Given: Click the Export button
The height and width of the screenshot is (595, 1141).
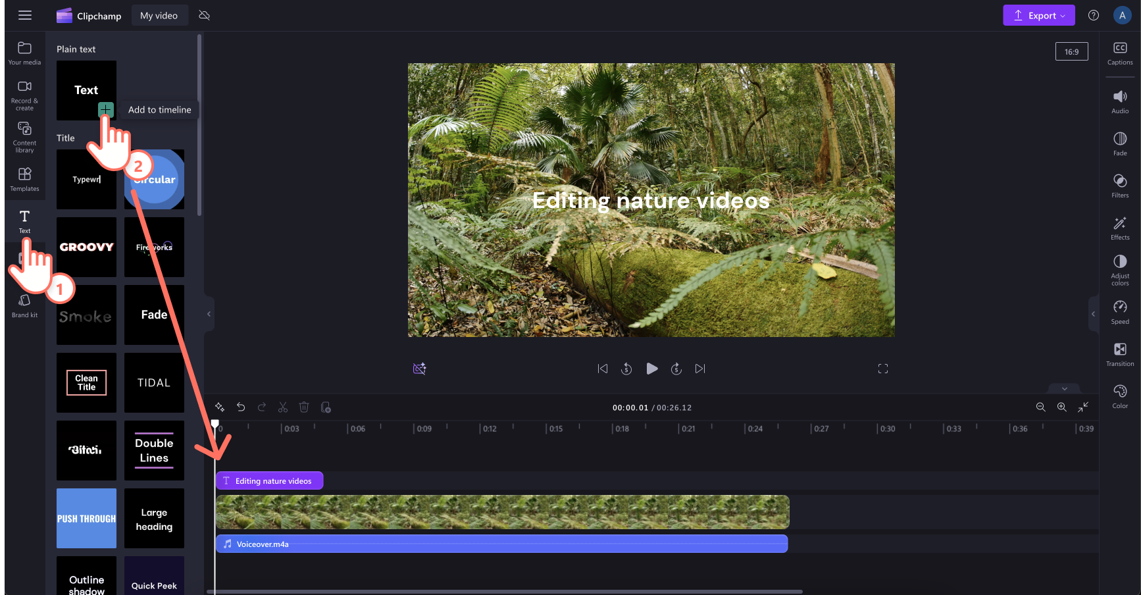Looking at the screenshot, I should point(1034,14).
